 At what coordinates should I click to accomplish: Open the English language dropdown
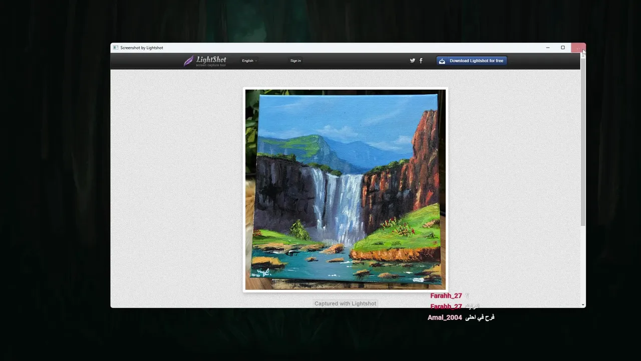249,61
